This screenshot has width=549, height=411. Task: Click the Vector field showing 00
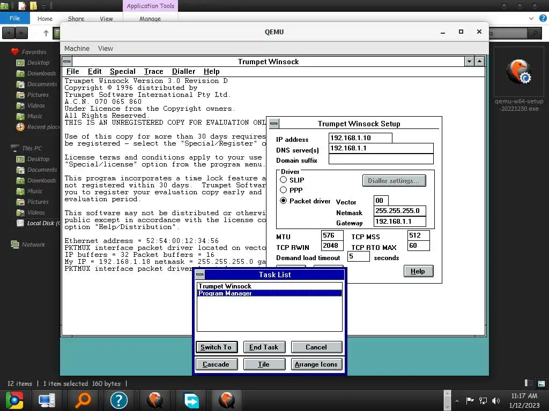[x=381, y=201]
